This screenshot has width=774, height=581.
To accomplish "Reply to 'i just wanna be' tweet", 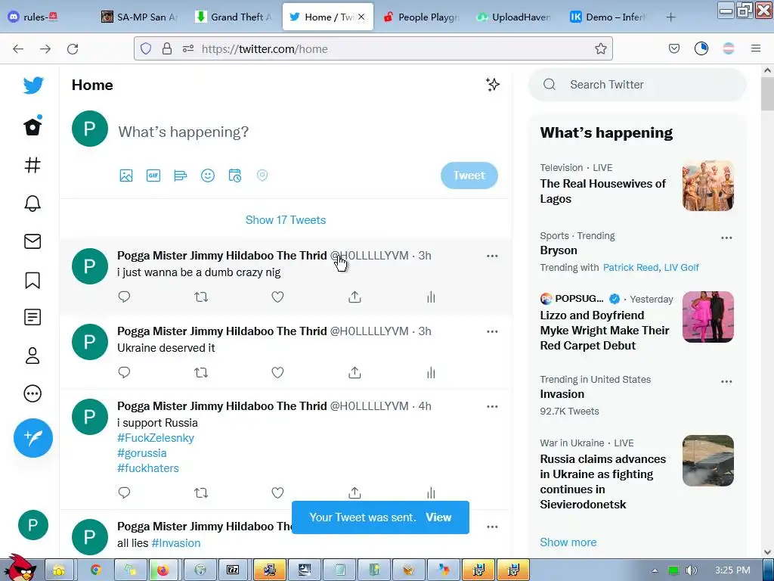I will pos(125,297).
